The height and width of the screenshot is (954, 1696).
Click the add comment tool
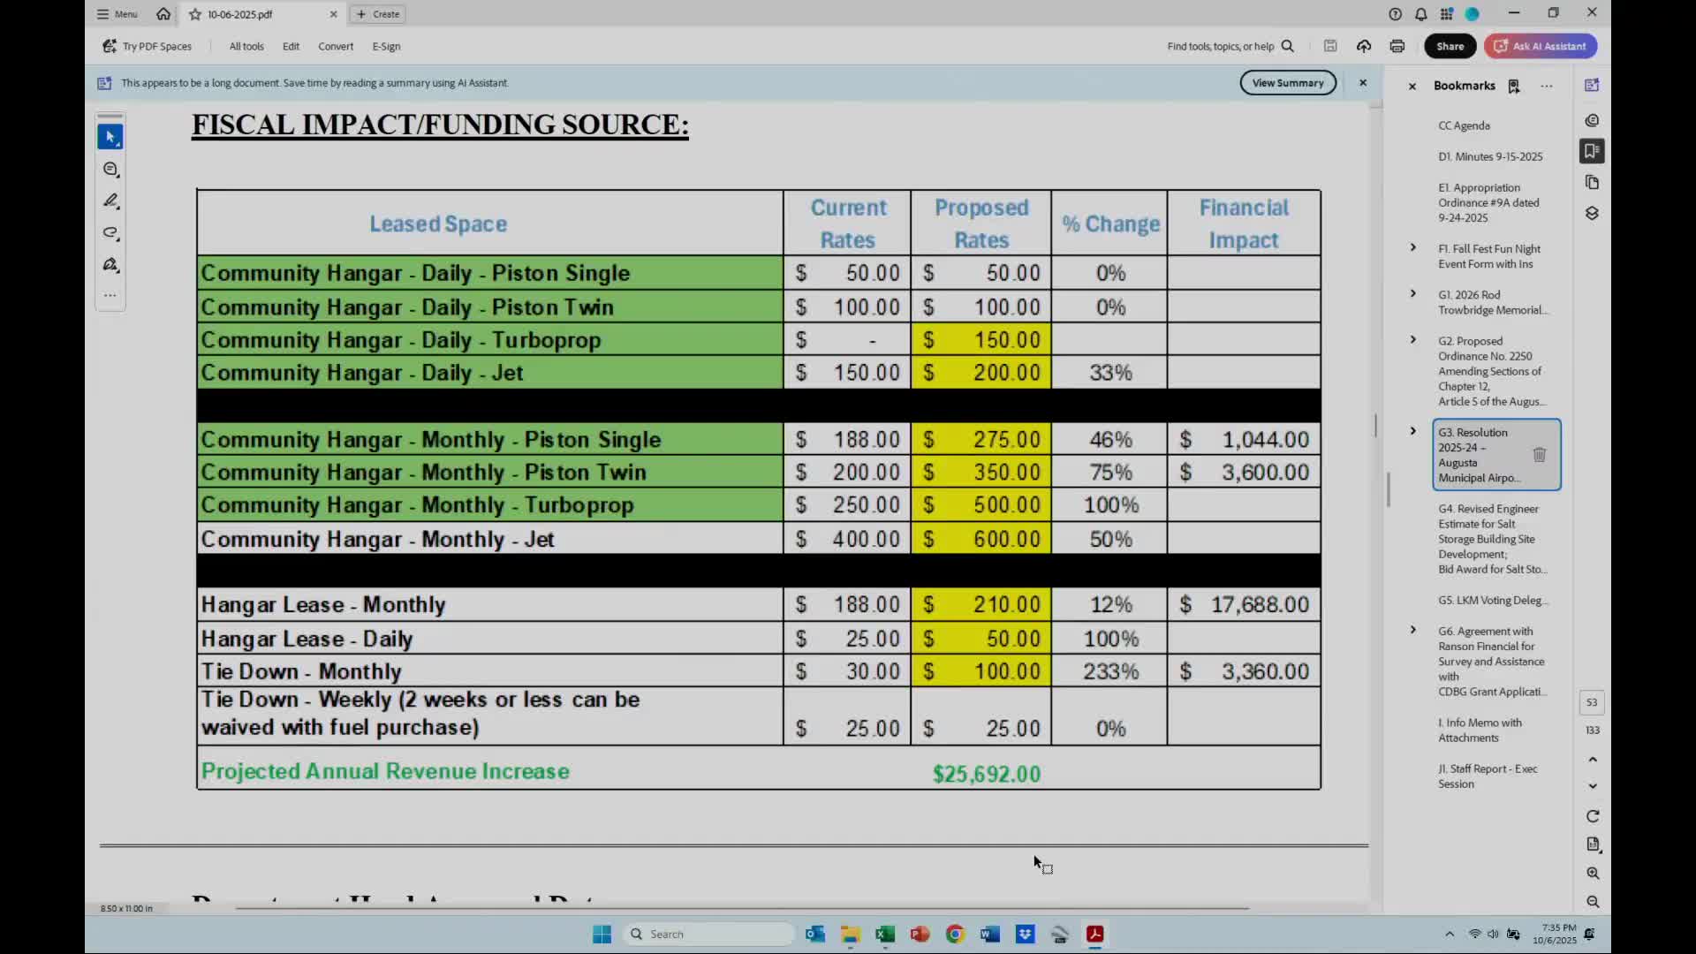point(110,169)
